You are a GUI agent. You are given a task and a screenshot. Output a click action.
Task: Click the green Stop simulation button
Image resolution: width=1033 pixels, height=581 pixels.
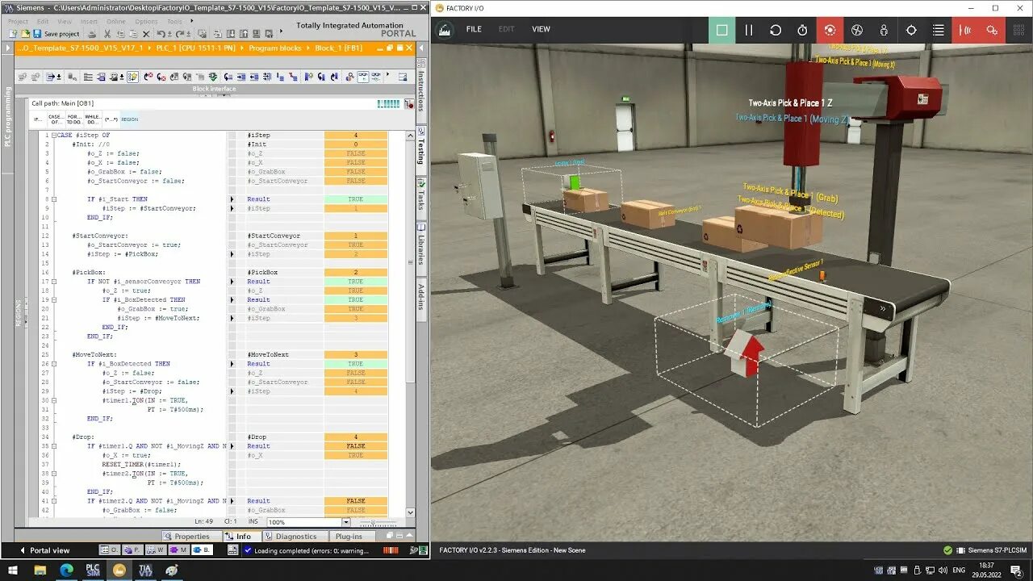point(722,30)
